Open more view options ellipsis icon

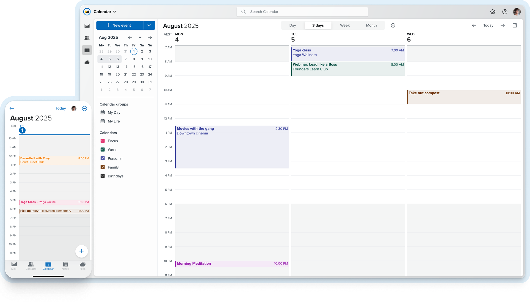[x=393, y=25]
